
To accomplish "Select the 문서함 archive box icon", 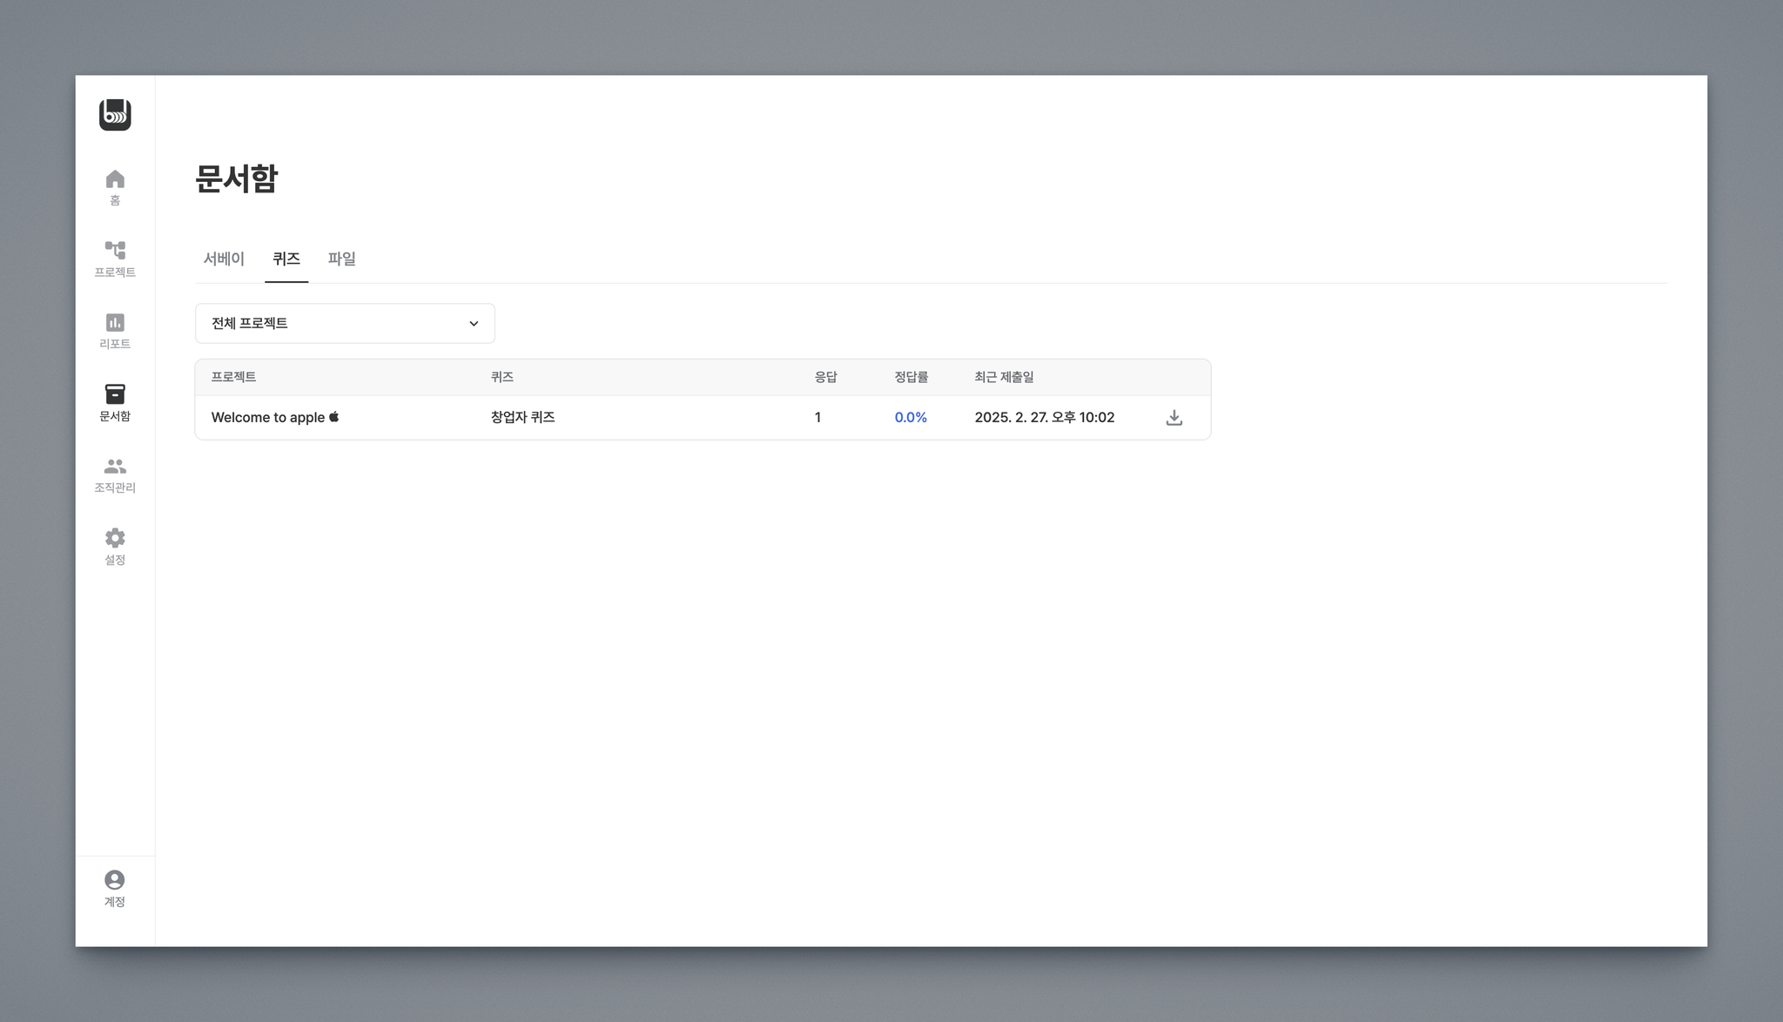I will pyautogui.click(x=115, y=402).
